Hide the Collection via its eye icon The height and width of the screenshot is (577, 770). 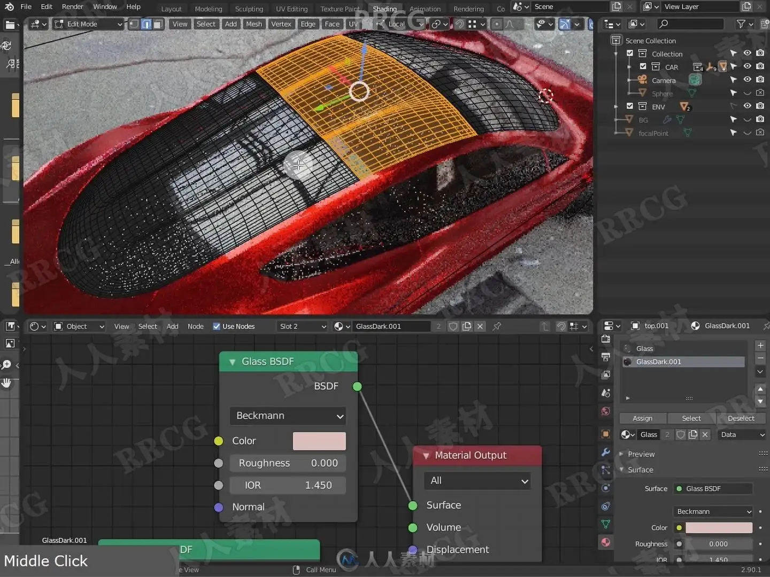point(747,53)
